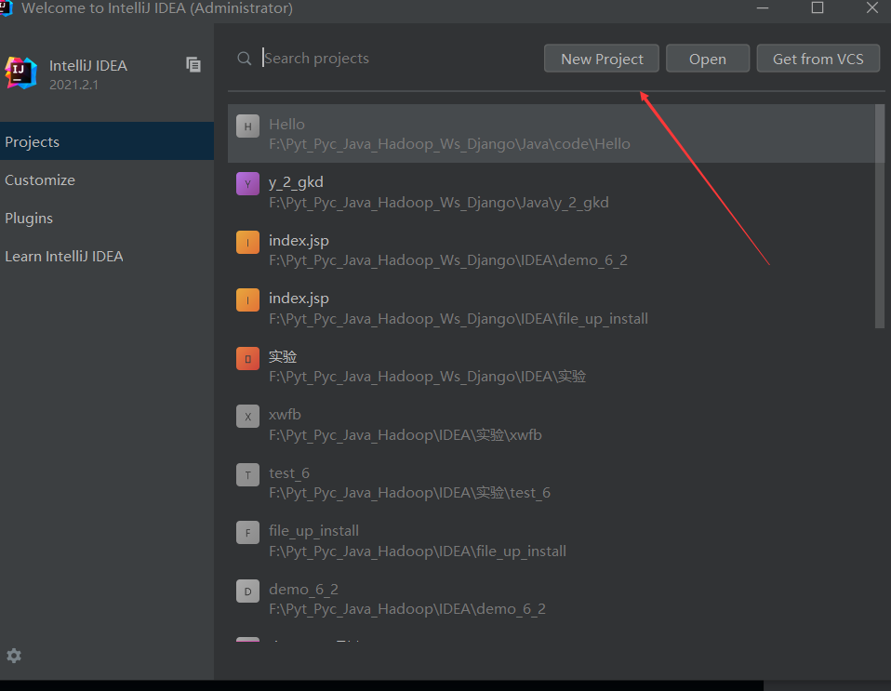
Task: Open Learn IntelliJ IDEA section
Action: (107, 256)
